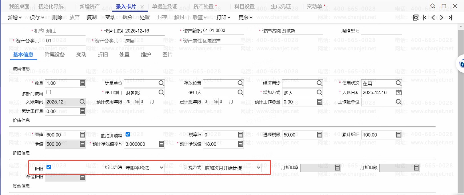The height and width of the screenshot is (195, 464).
Task: Open lookup for 存放位置 field
Action: [240, 83]
